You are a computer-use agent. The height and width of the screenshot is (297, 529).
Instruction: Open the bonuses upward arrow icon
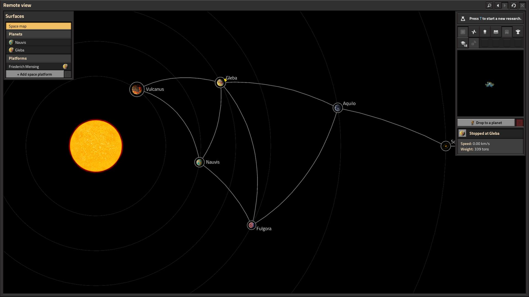(x=485, y=32)
